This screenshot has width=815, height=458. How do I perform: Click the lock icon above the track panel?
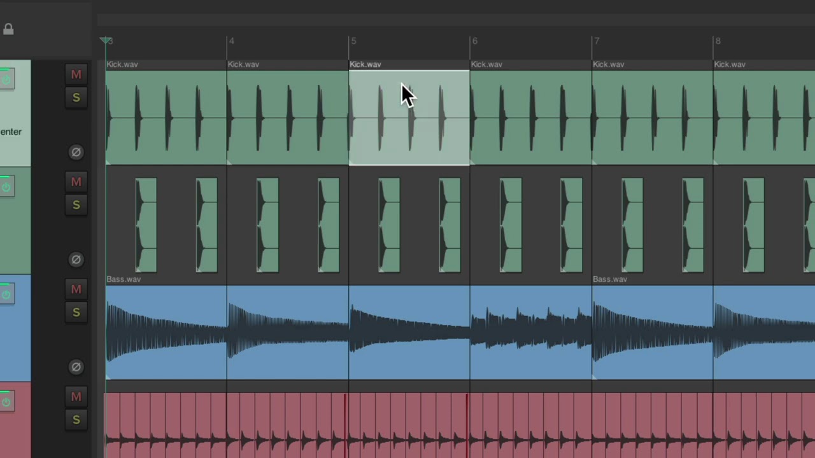(8, 29)
